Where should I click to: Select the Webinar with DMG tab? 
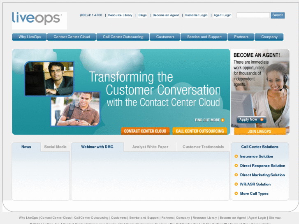click(x=97, y=147)
